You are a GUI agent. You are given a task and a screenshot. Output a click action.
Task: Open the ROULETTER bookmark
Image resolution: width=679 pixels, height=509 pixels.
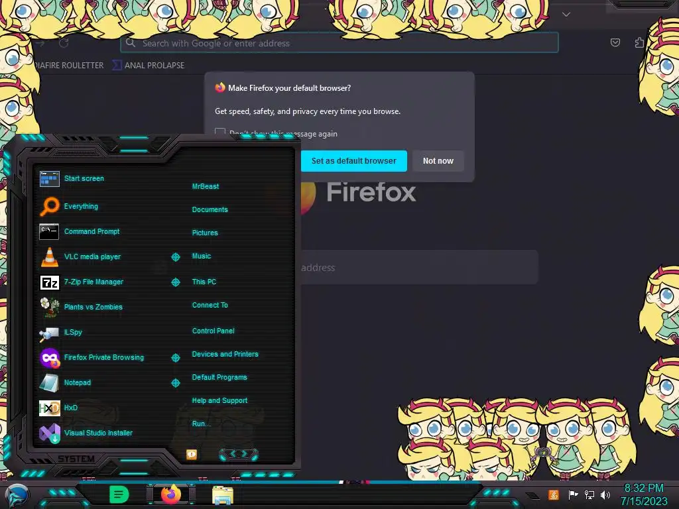tap(68, 66)
